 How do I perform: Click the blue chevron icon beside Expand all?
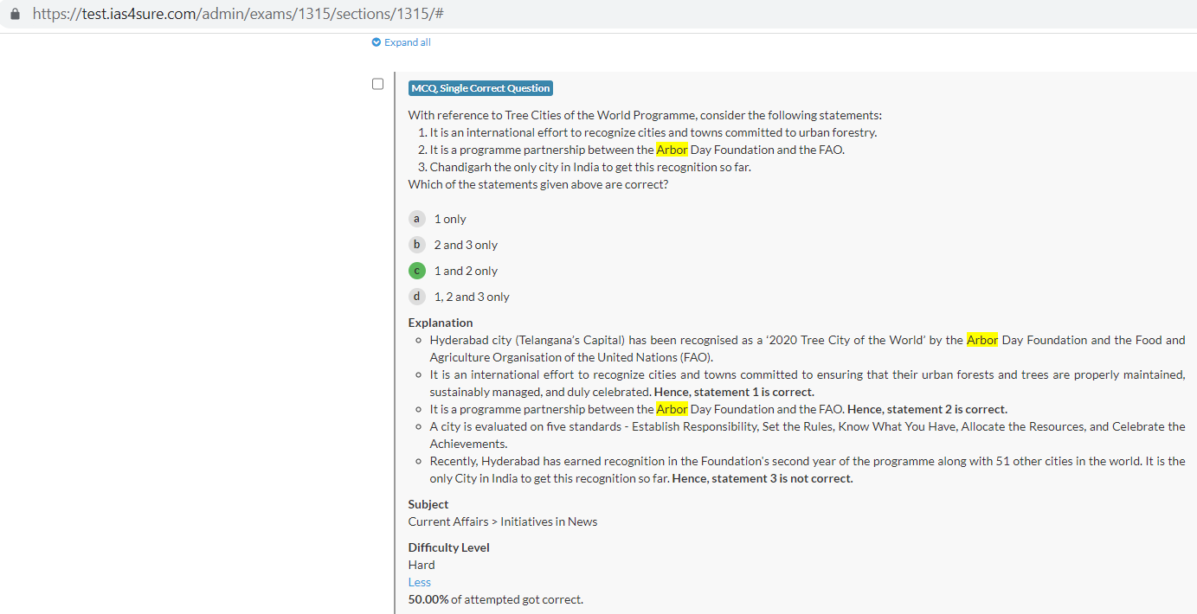[x=376, y=42]
